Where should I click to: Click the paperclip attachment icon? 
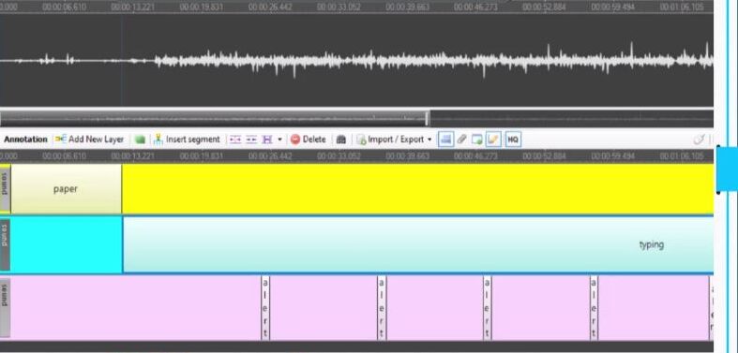pyautogui.click(x=461, y=140)
